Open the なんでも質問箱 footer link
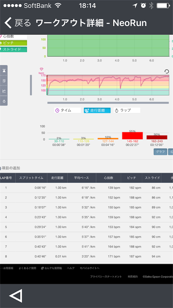This screenshot has height=308, width=173. tap(52, 268)
